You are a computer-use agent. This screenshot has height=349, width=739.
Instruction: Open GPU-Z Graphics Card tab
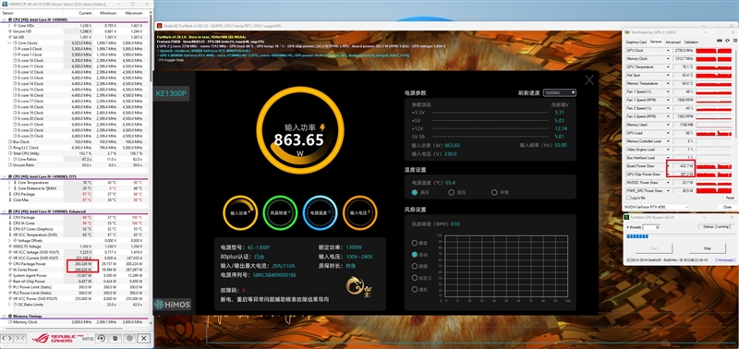pyautogui.click(x=636, y=42)
